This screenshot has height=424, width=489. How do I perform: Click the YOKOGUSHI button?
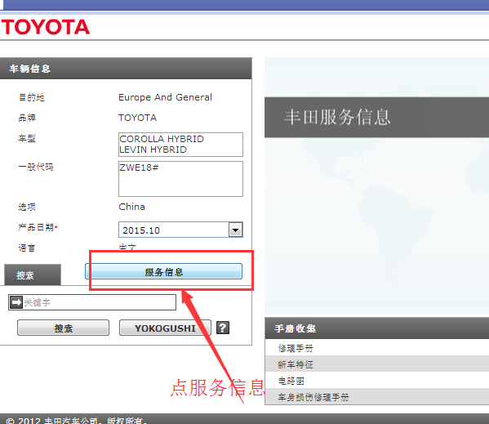tap(165, 328)
